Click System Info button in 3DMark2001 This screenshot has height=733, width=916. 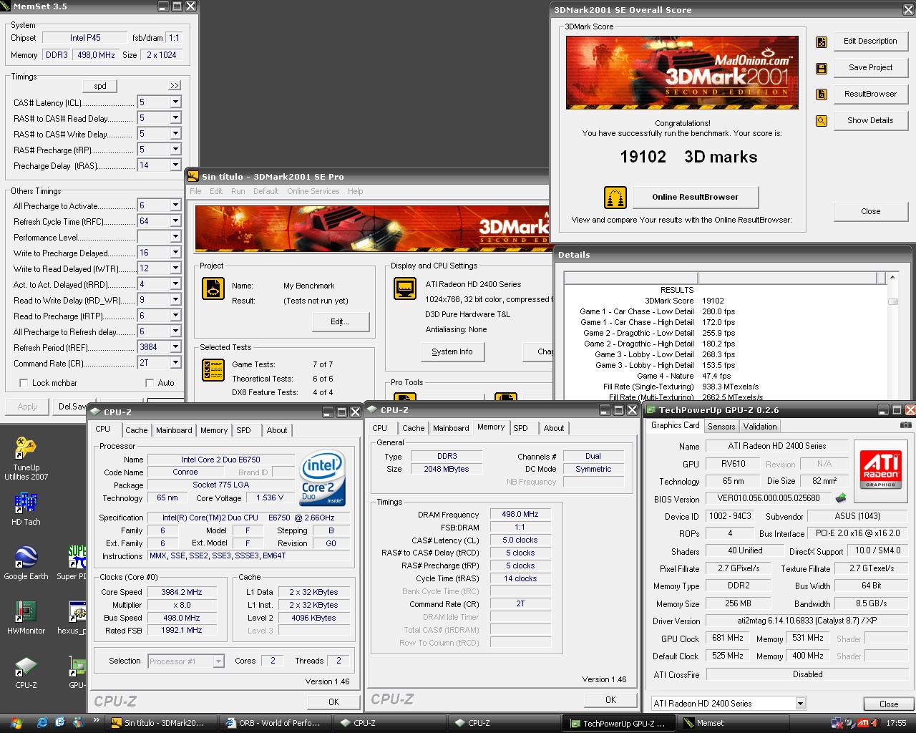tap(452, 351)
